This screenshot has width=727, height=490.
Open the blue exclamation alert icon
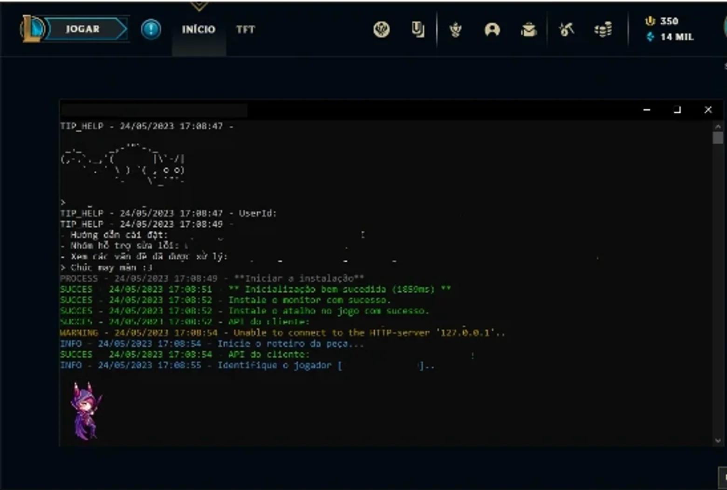[x=151, y=29]
